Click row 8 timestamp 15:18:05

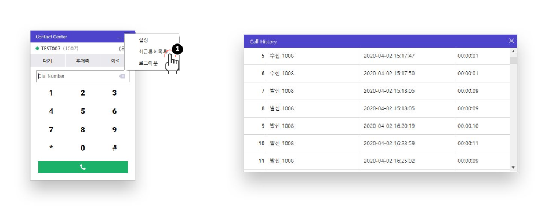tap(389, 108)
